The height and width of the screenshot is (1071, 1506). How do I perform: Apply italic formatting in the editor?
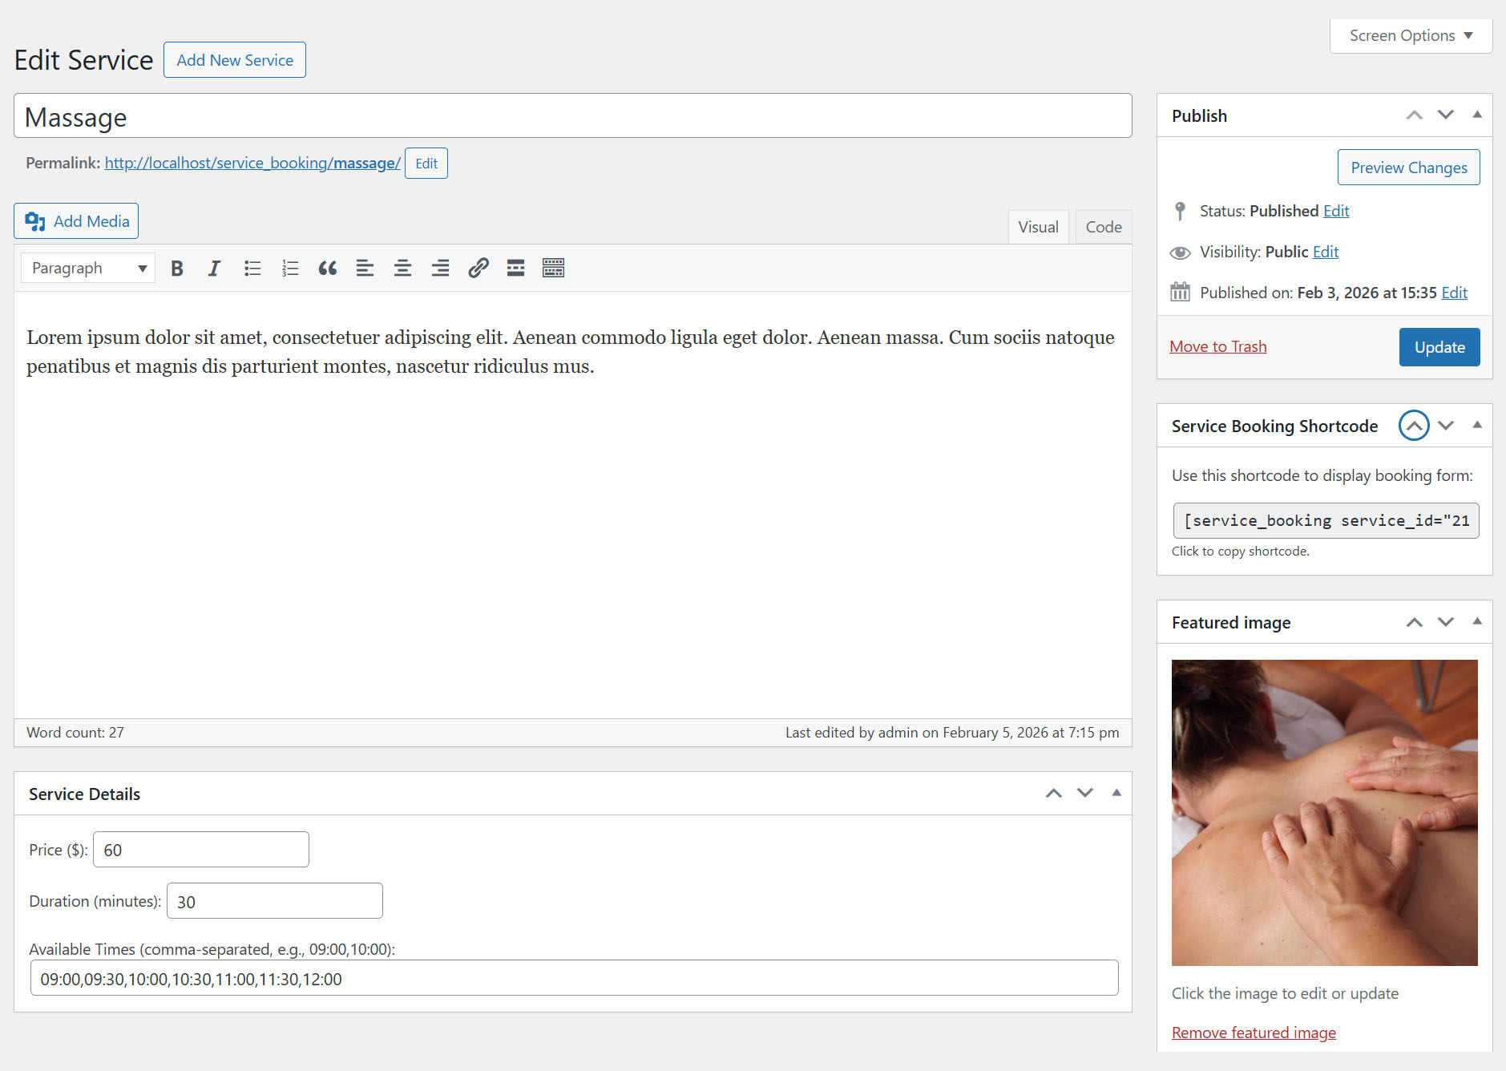click(x=214, y=268)
